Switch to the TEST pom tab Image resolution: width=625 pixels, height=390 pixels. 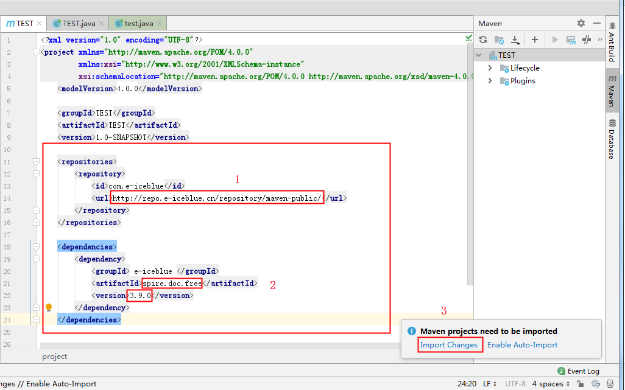click(x=24, y=24)
